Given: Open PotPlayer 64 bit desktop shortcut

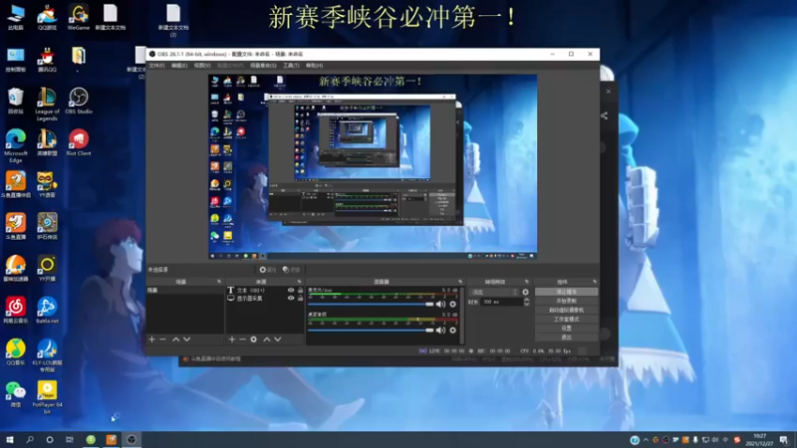Looking at the screenshot, I should point(47,397).
